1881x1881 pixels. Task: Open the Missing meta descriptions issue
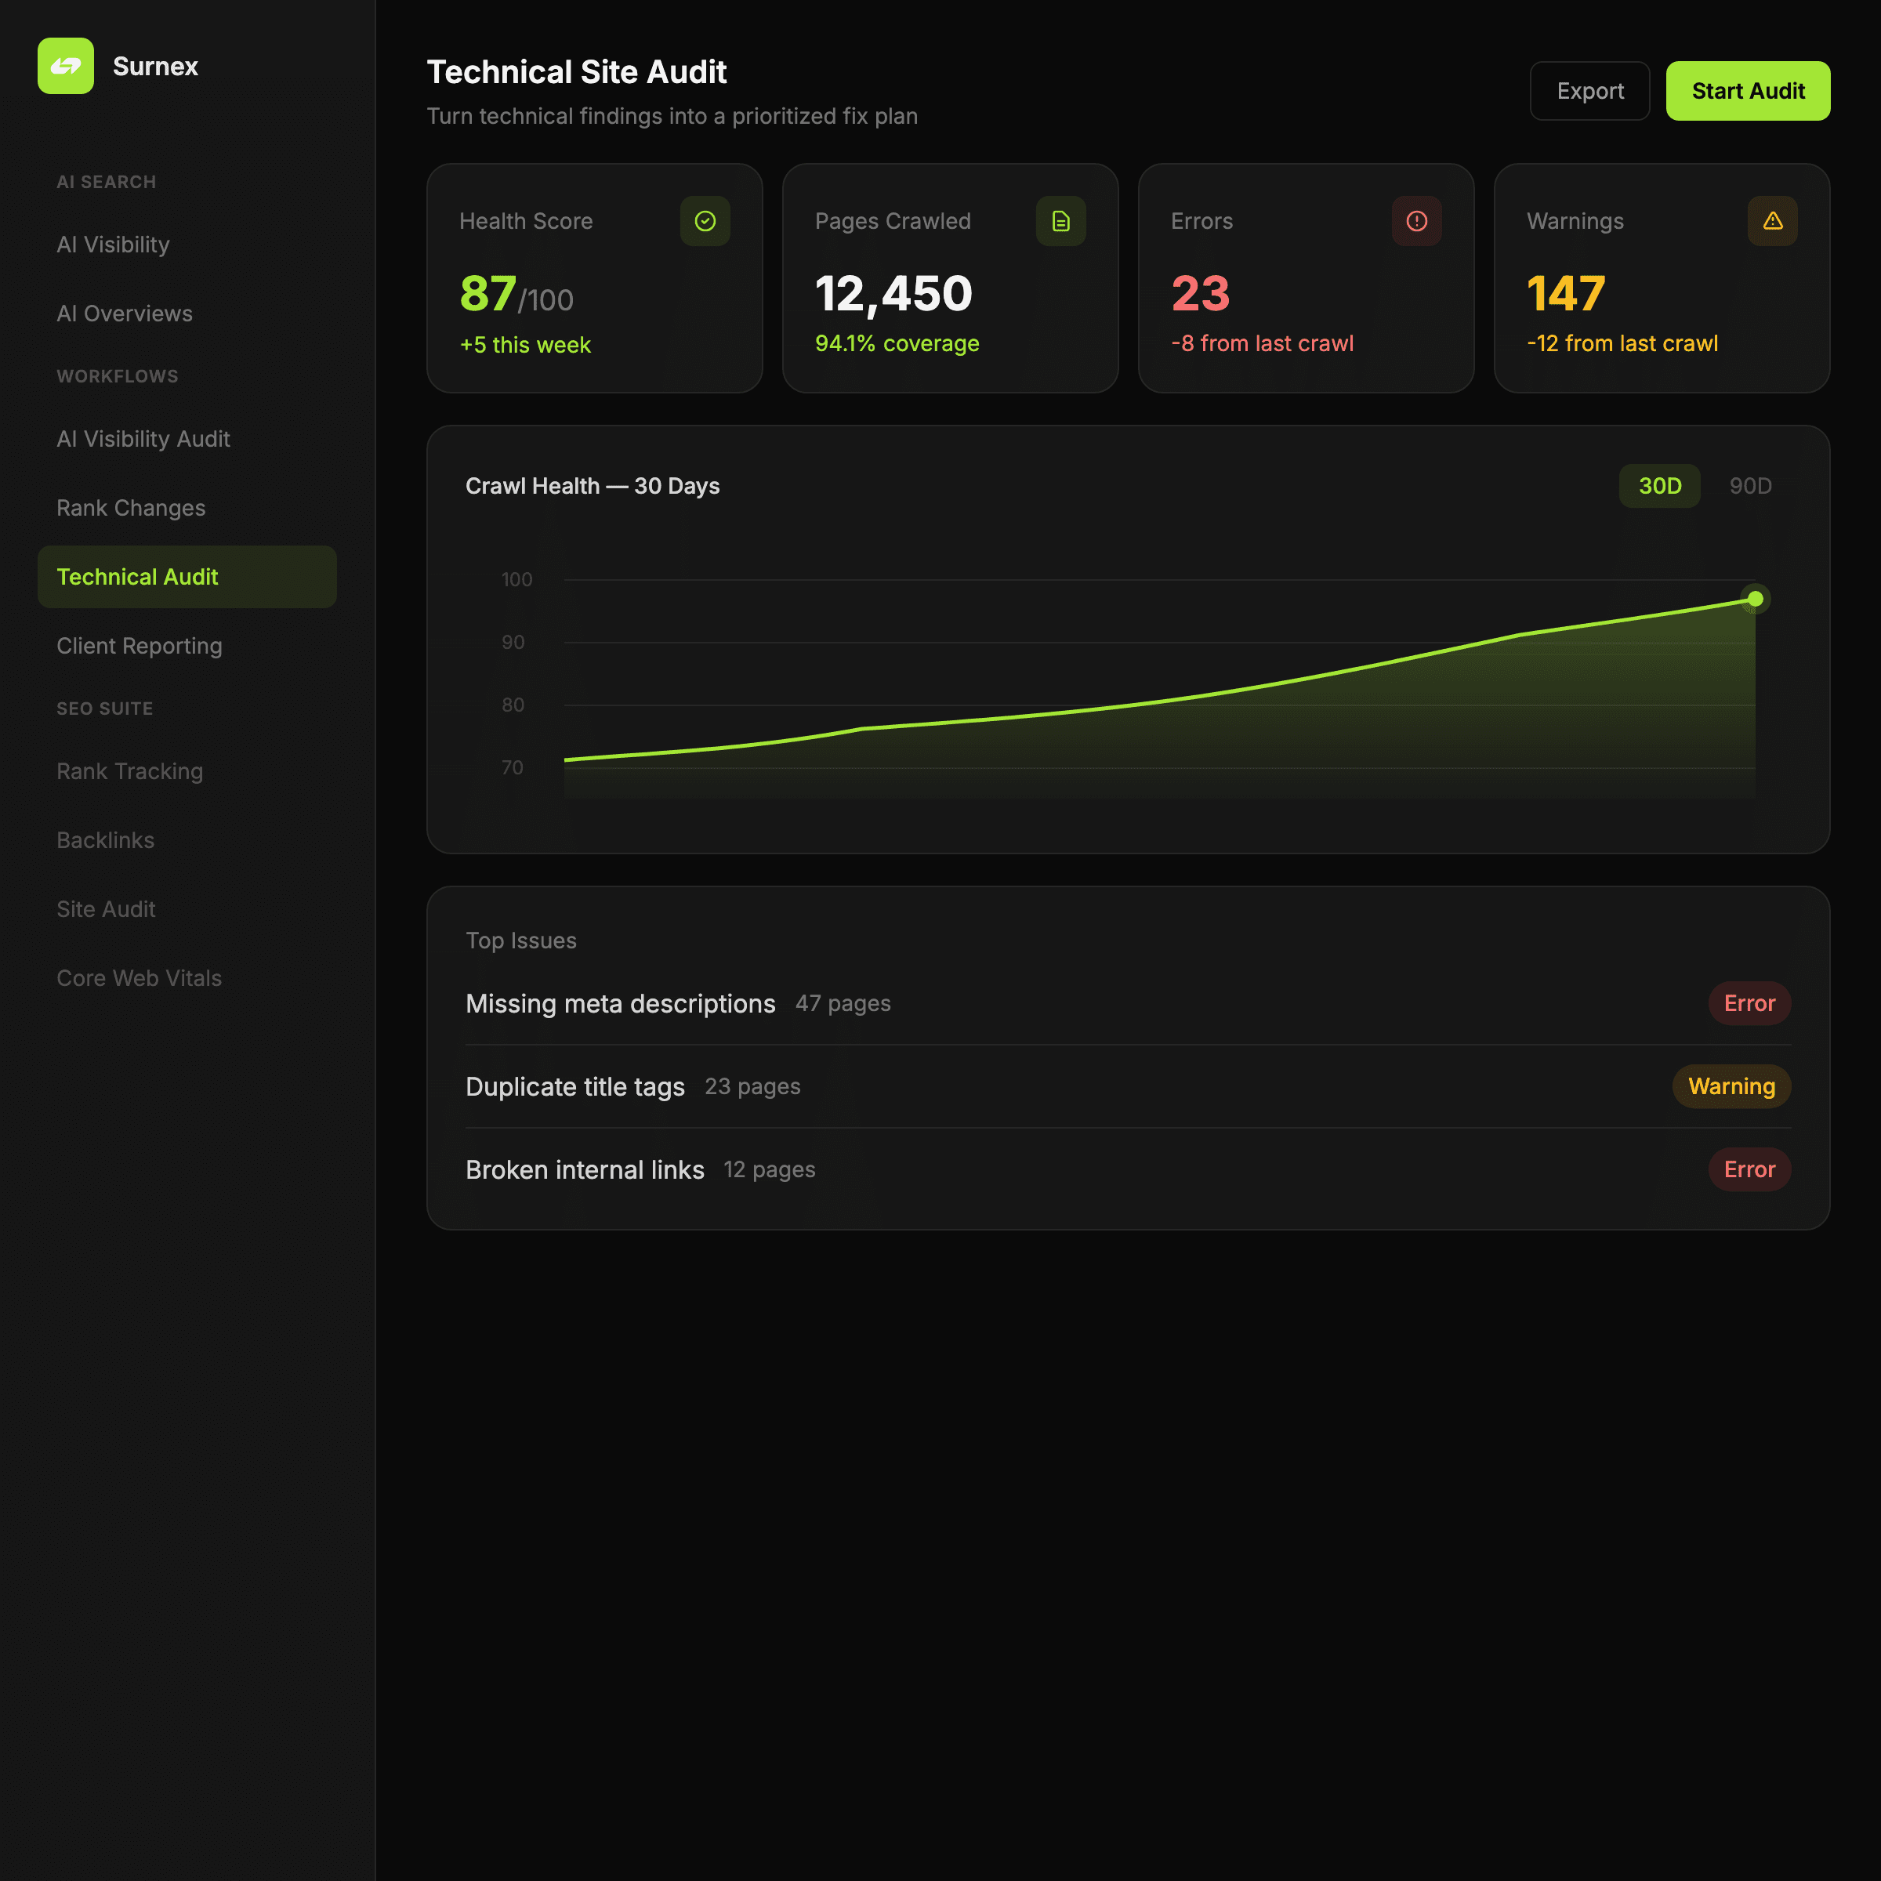point(620,1004)
